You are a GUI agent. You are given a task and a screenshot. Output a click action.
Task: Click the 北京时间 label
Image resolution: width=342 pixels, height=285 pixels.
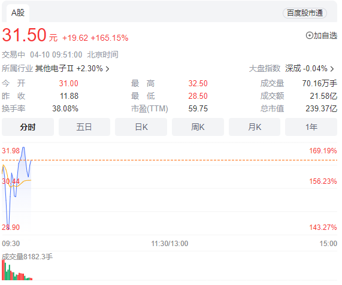tap(103, 54)
